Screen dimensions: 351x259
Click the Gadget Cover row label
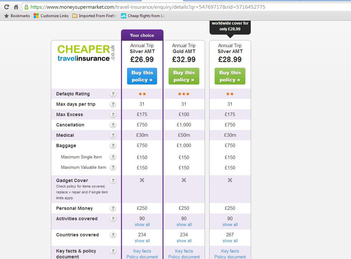point(72,180)
